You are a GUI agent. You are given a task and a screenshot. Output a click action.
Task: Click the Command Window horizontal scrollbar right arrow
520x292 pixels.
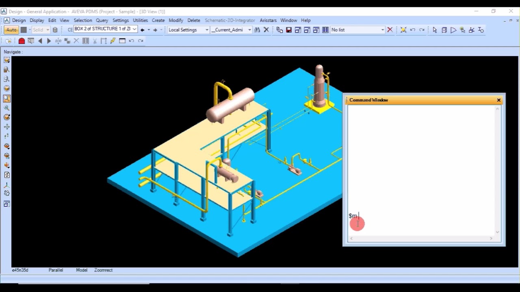coord(491,238)
